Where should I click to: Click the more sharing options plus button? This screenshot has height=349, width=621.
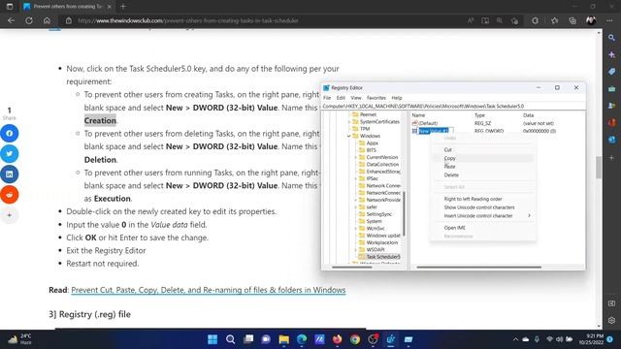pos(10,215)
